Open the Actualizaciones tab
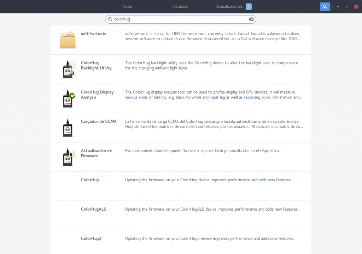This screenshot has height=254, width=362. [x=229, y=6]
